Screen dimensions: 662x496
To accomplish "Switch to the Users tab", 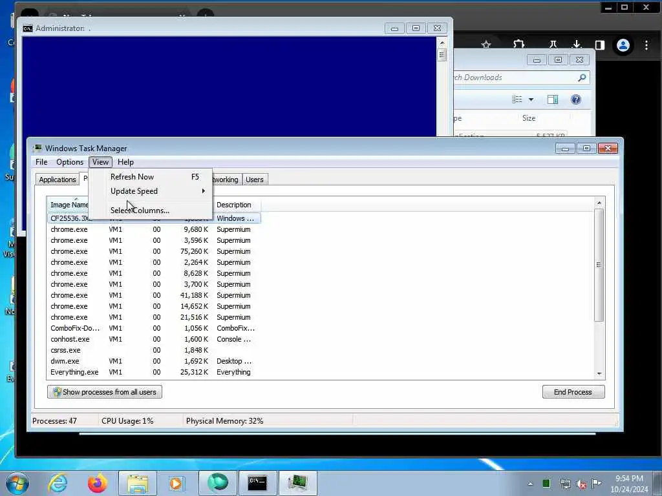I will [x=255, y=180].
